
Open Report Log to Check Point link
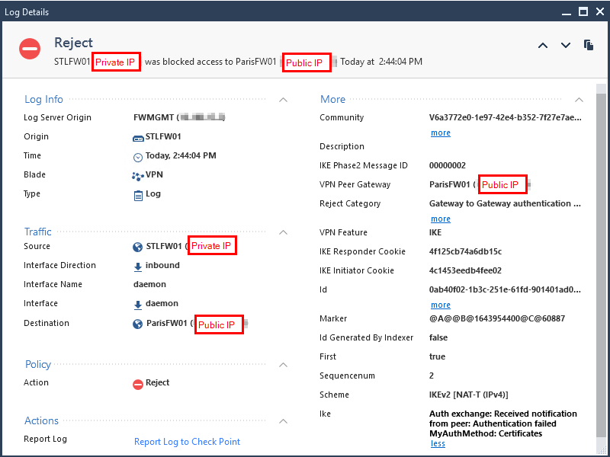(187, 442)
